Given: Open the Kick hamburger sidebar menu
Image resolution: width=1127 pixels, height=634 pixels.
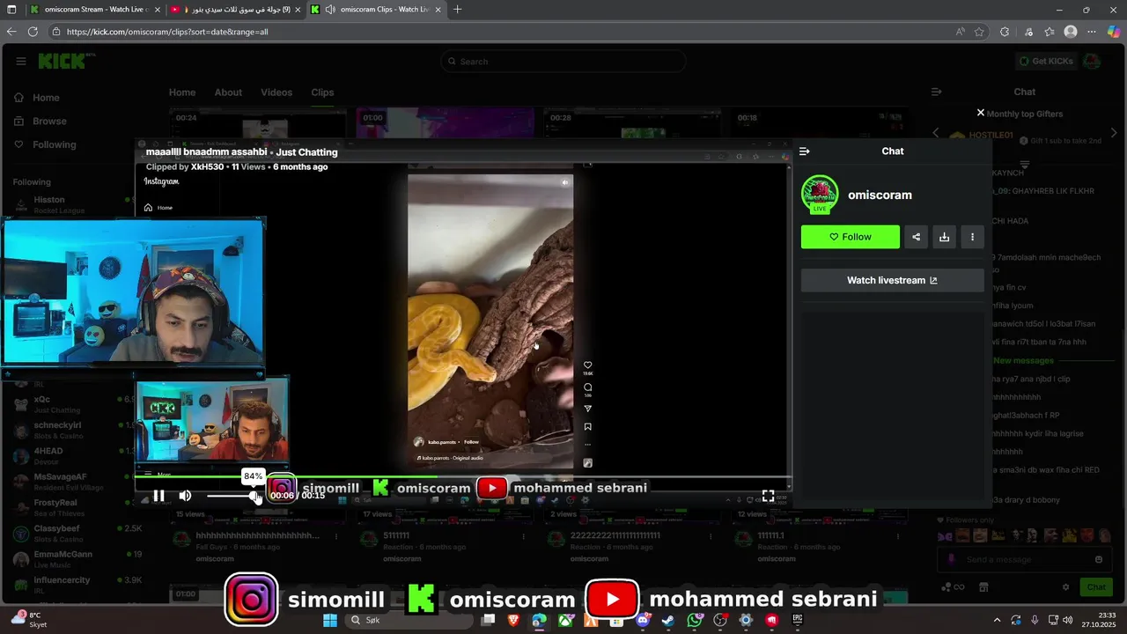Looking at the screenshot, I should click(x=20, y=62).
